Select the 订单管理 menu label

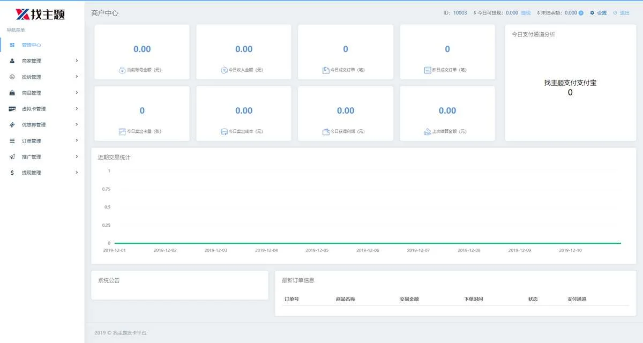point(32,141)
